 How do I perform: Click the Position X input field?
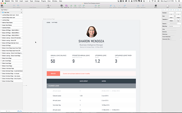click(171, 13)
